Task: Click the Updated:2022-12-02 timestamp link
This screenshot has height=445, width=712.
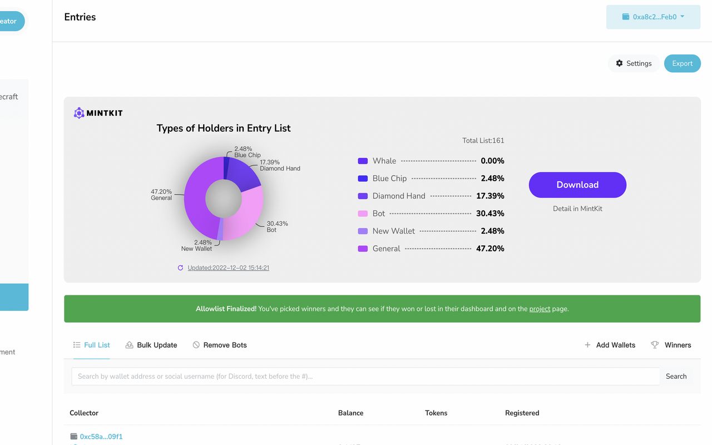Action: 228,268
